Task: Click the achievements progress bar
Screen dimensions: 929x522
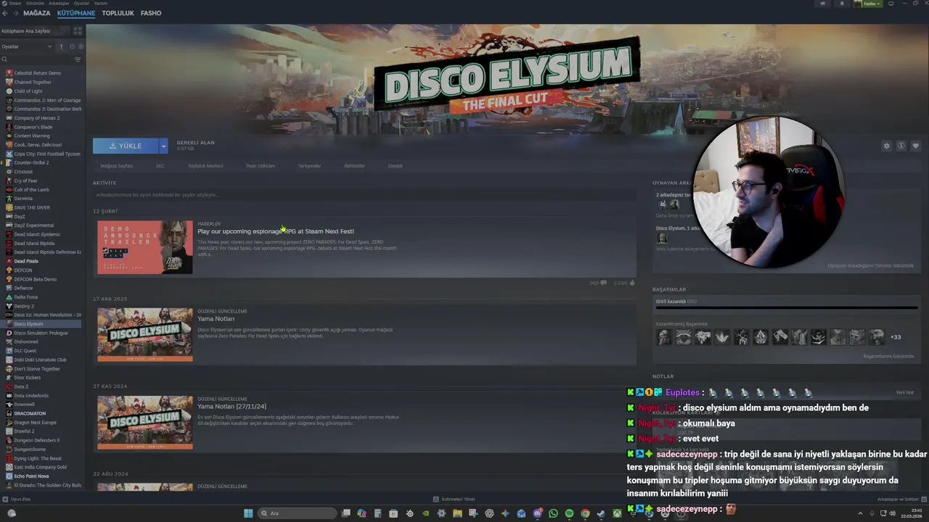Action: pyautogui.click(x=786, y=307)
